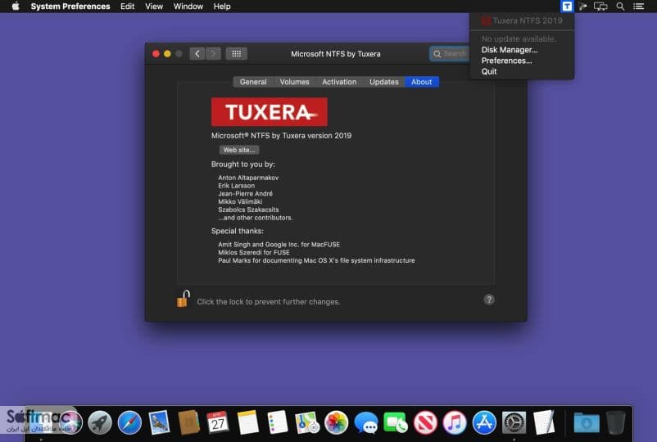Switch to the Activation tab

pos(339,82)
